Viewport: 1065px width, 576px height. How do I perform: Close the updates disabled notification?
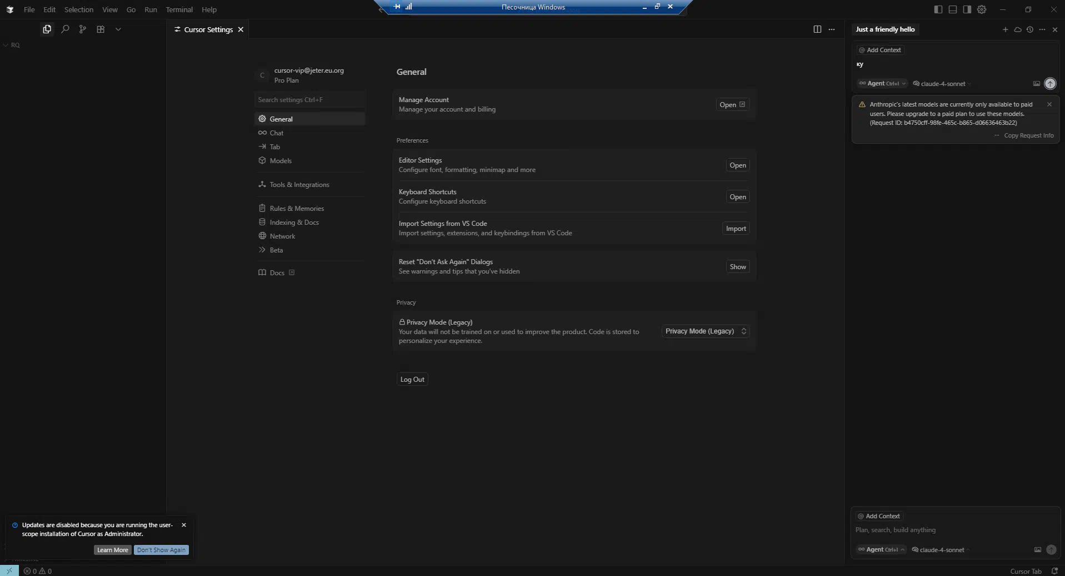click(x=184, y=525)
